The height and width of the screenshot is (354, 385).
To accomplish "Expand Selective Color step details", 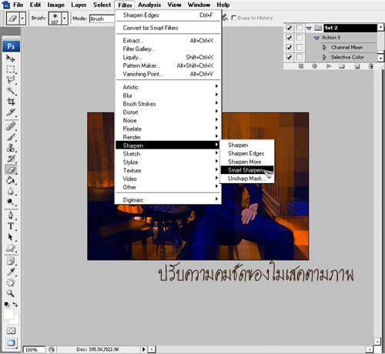I will (x=325, y=57).
